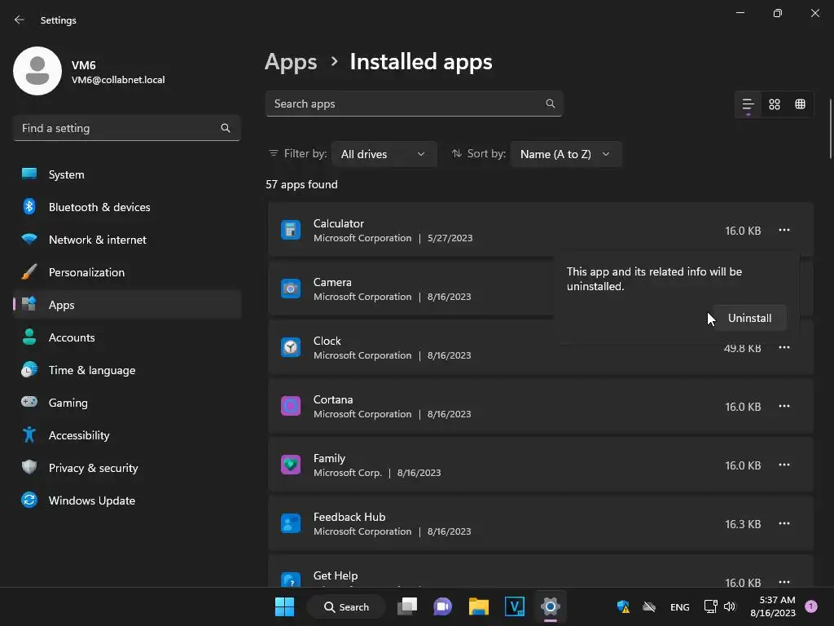Click the search magnifier in Search apps
Viewport: 834px width, 626px height.
(551, 104)
